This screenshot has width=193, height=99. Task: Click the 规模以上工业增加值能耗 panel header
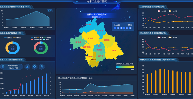(158, 60)
